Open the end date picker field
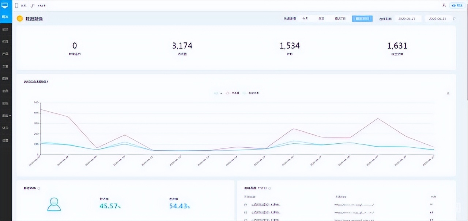This screenshot has height=221, width=468. pyautogui.click(x=437, y=19)
